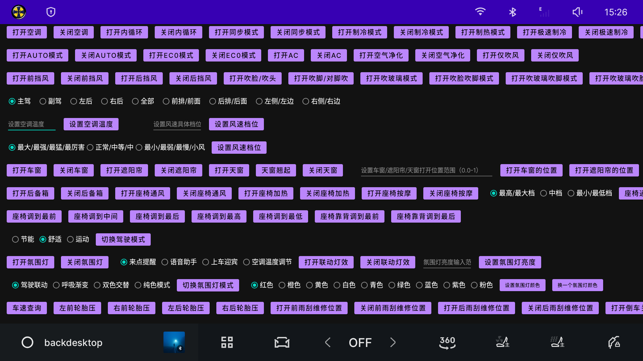This screenshot has width=643, height=361.
Task: Open the Bluetooth music album thumbnail
Action: 174,342
